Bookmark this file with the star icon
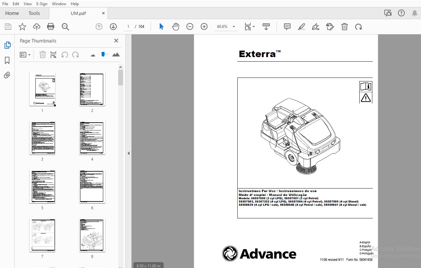The width and height of the screenshot is (421, 268). 22,27
